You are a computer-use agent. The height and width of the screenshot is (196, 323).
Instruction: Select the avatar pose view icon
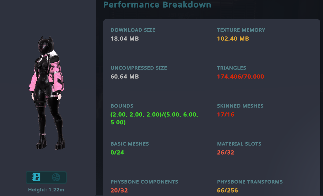(x=37, y=177)
